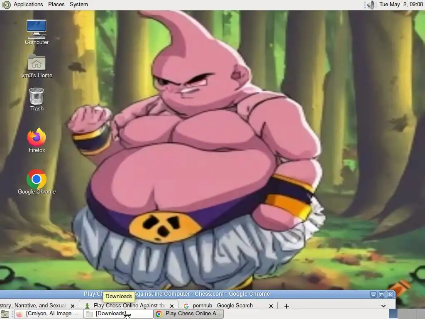Screen dimensions: 425x319
Task: Close the Play Chess Online tab
Action: (x=172, y=306)
